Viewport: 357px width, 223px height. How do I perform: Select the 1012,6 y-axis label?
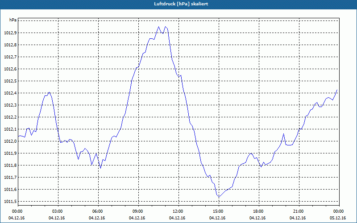[10, 69]
